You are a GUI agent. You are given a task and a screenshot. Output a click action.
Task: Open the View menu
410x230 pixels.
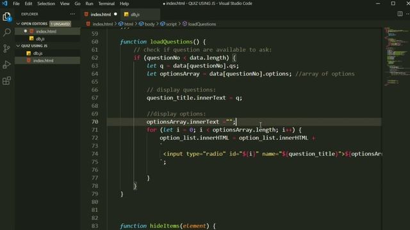click(x=65, y=4)
